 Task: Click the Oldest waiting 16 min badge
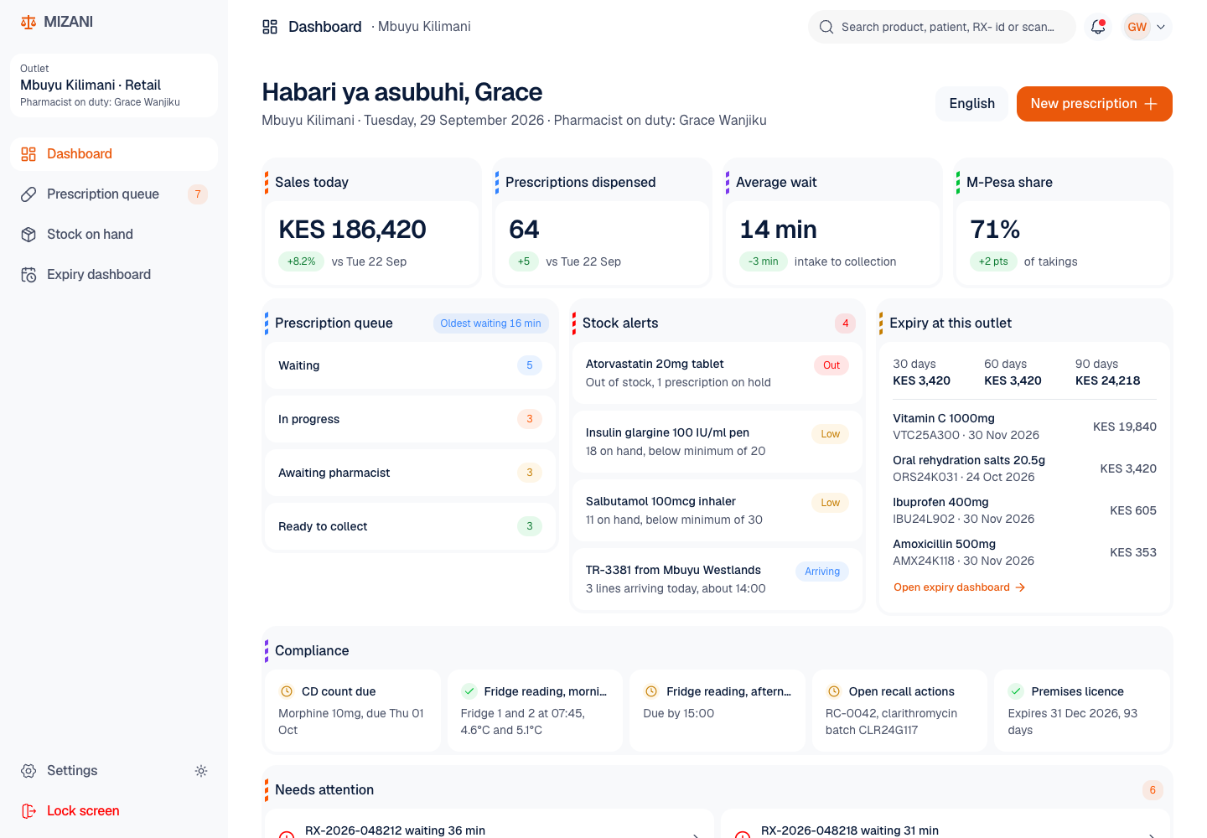tap(491, 323)
